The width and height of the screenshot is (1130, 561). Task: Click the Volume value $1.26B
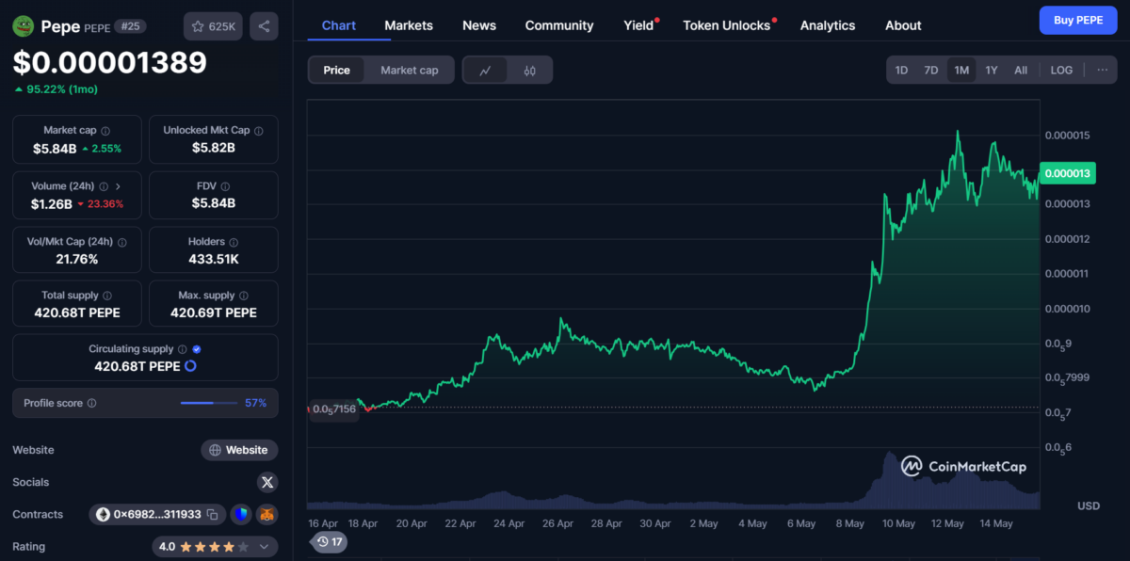(x=52, y=203)
